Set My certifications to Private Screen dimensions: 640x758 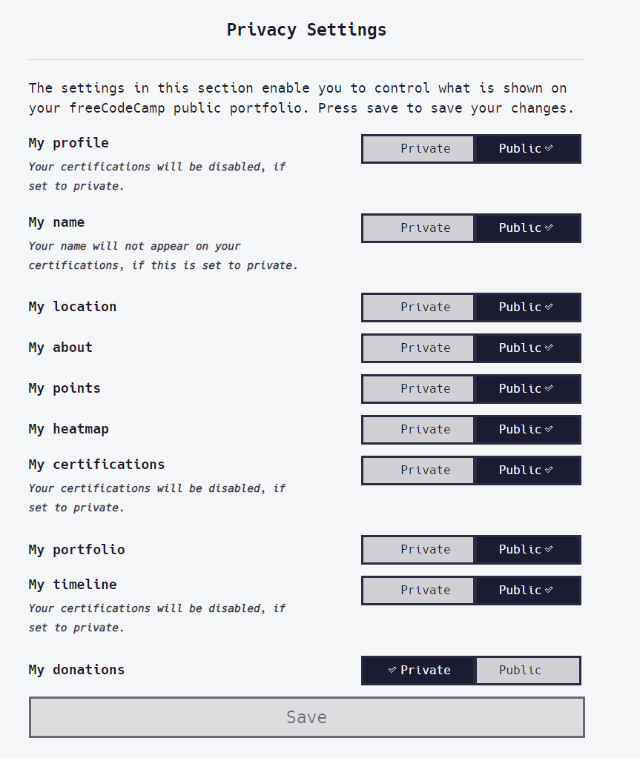(418, 470)
